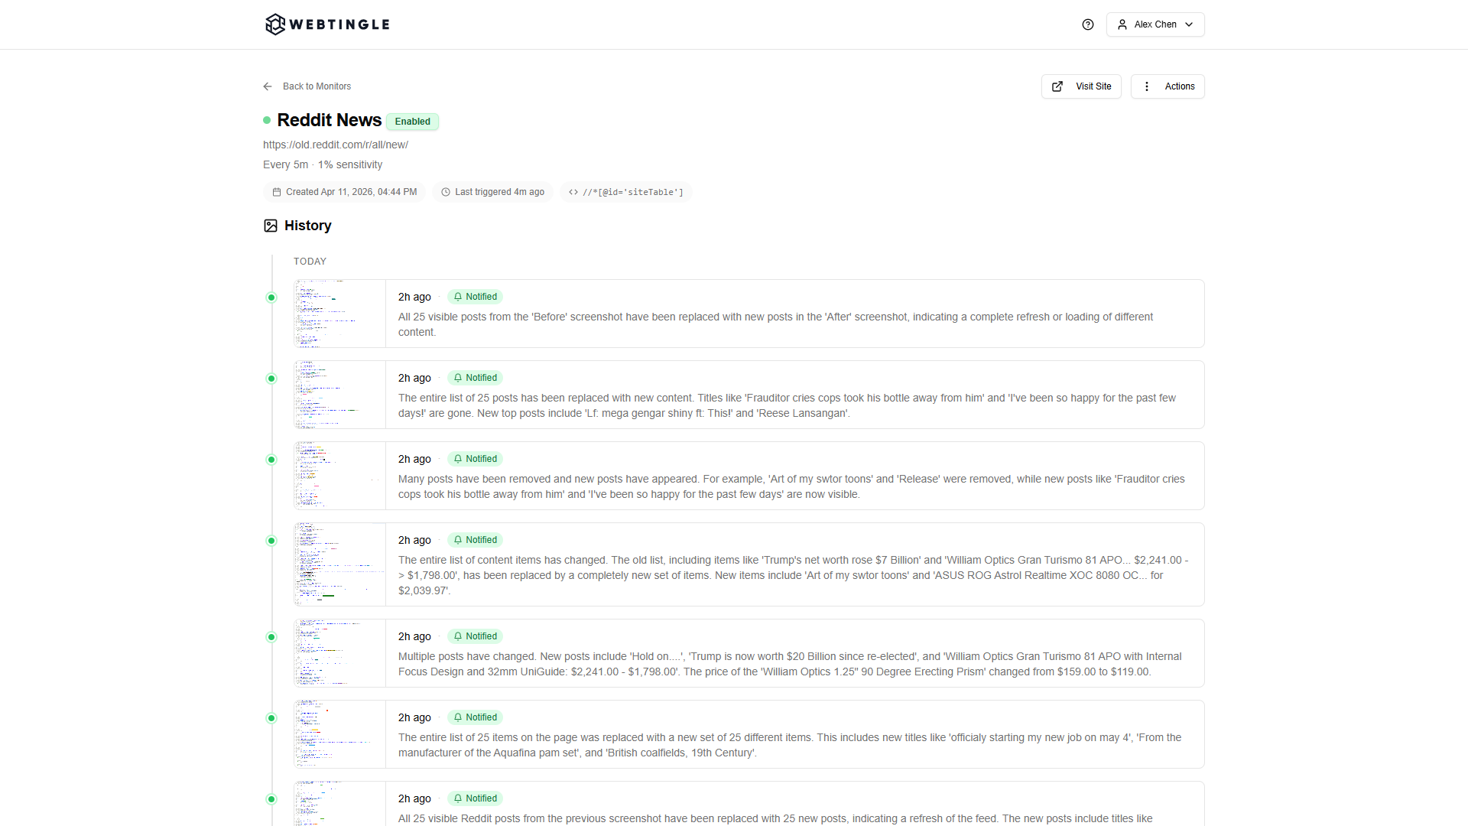Click Notified badge on the 'mega gengar shiny' entry
The image size is (1468, 826).
(x=475, y=378)
